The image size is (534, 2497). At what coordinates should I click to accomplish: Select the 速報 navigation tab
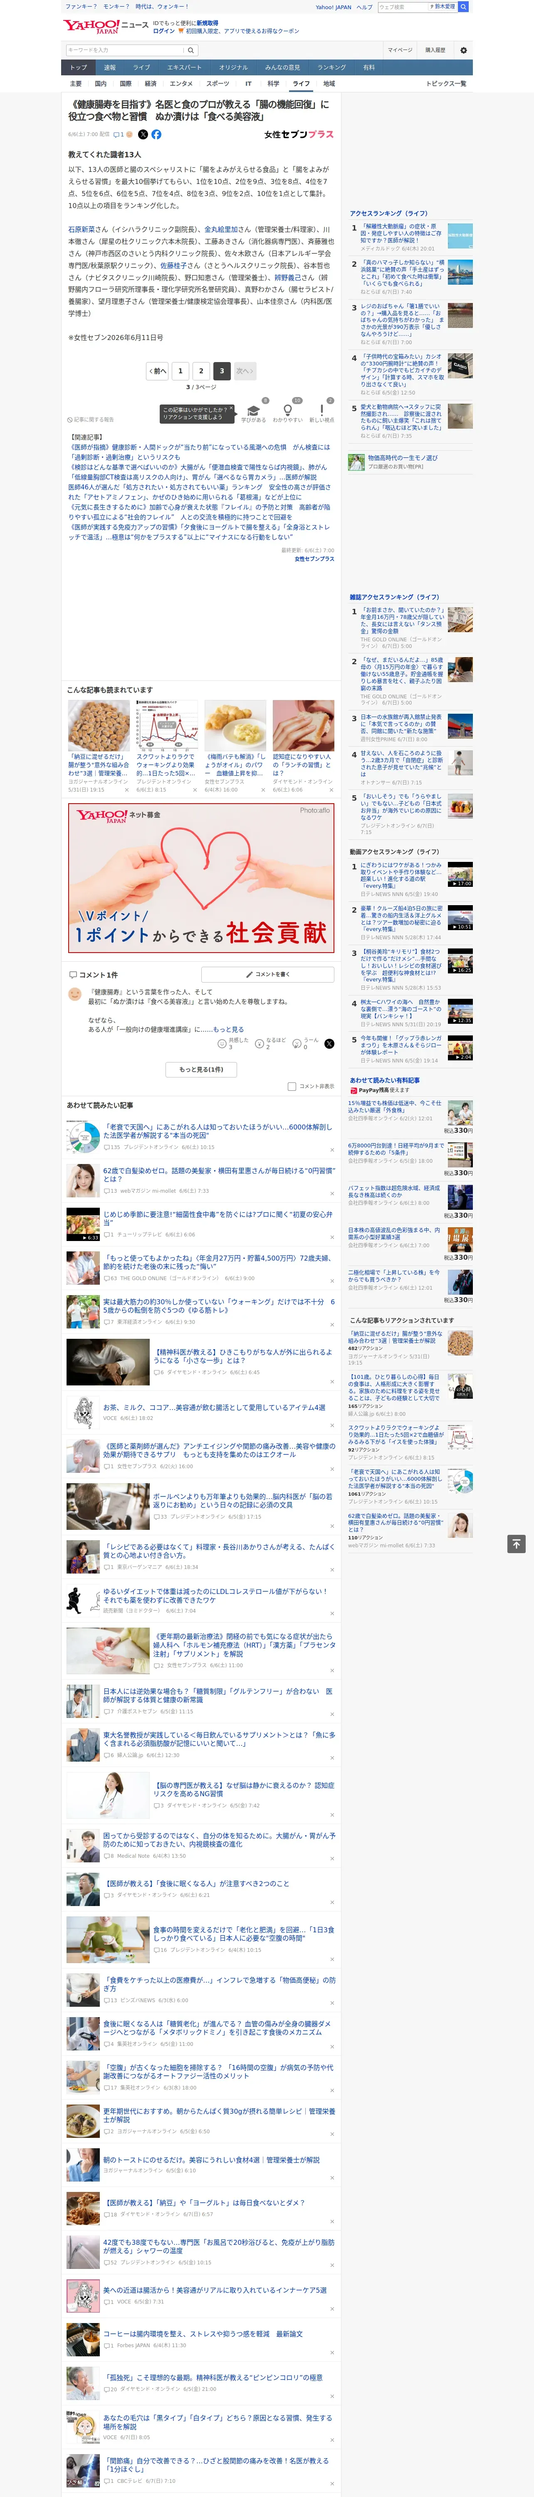(109, 68)
